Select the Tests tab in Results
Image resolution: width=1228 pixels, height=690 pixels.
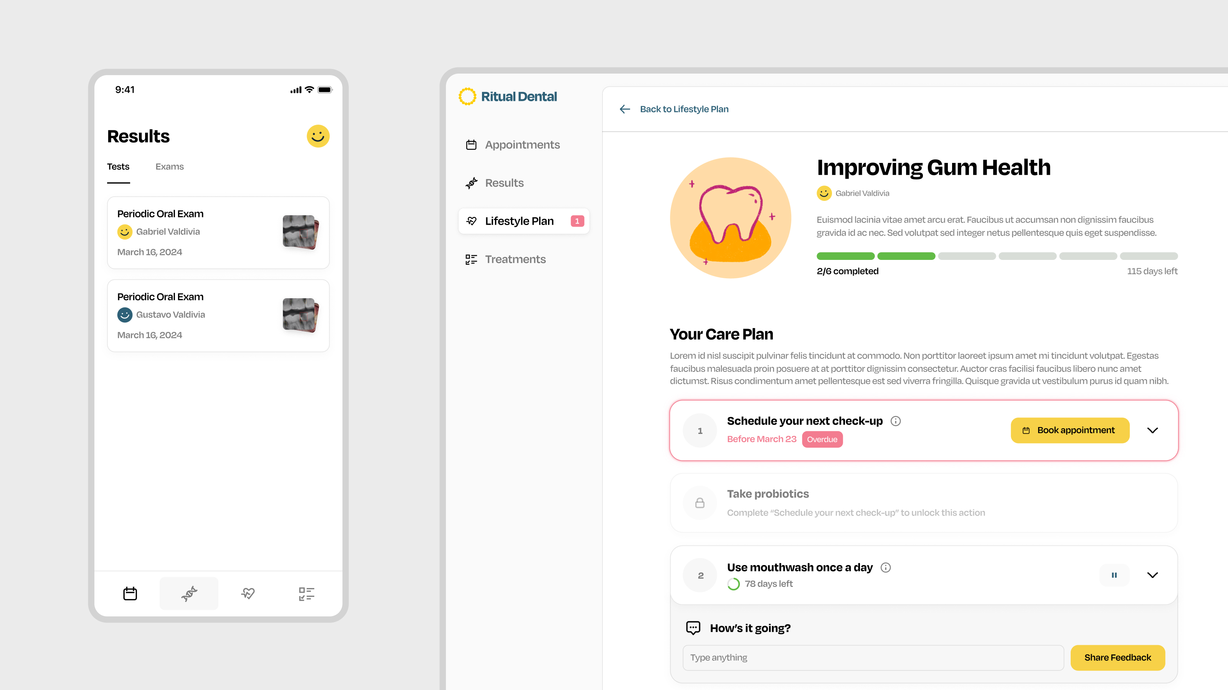(x=118, y=166)
